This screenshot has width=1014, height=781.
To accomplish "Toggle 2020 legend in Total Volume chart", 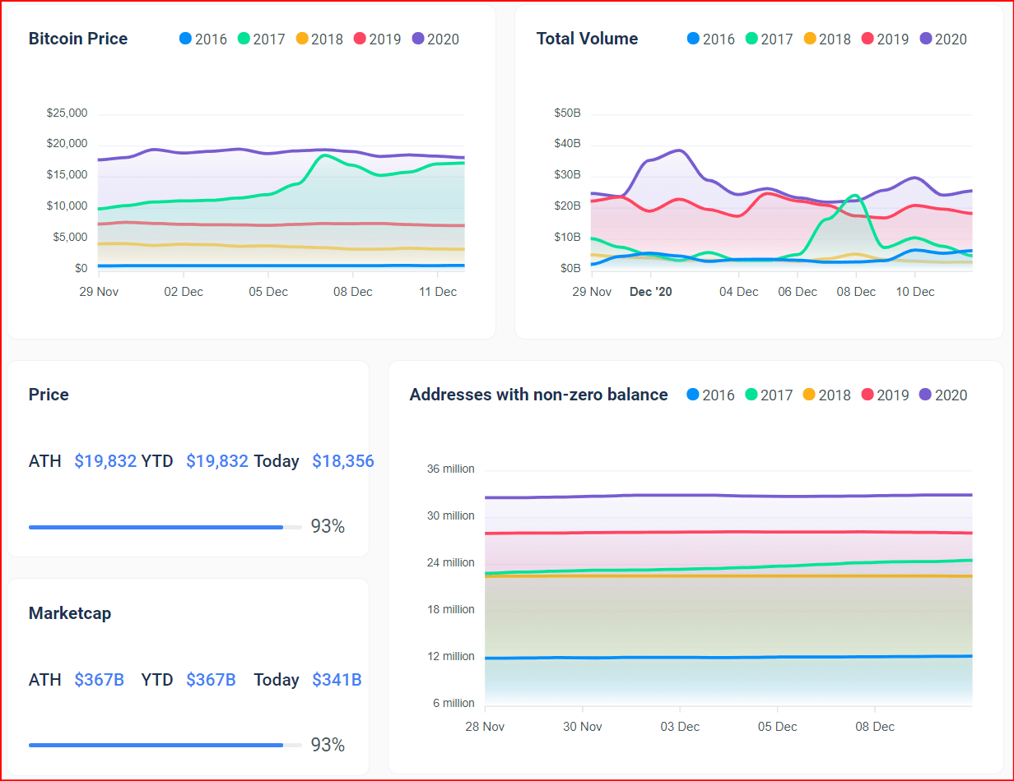I will click(943, 39).
